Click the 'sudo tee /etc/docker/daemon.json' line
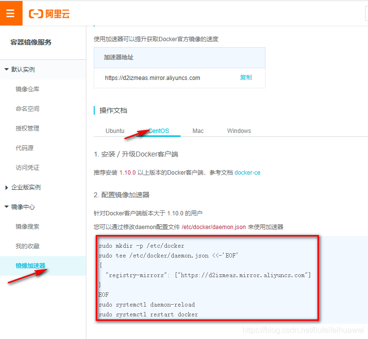368x339 pixels. click(x=168, y=256)
